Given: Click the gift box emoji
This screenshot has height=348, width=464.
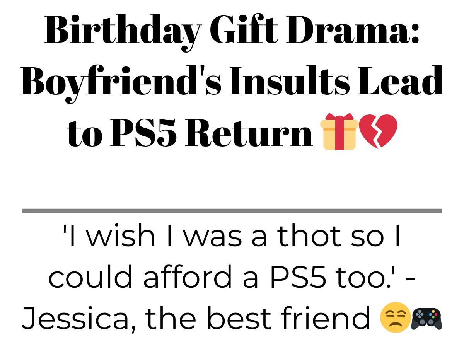Looking at the screenshot, I should (x=339, y=131).
